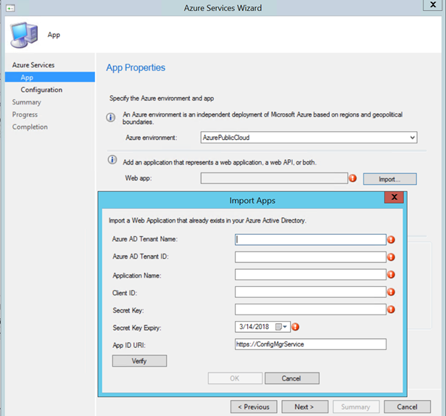Focus the Azure AD Tenant ID field
The width and height of the screenshot is (446, 416).
pos(310,257)
